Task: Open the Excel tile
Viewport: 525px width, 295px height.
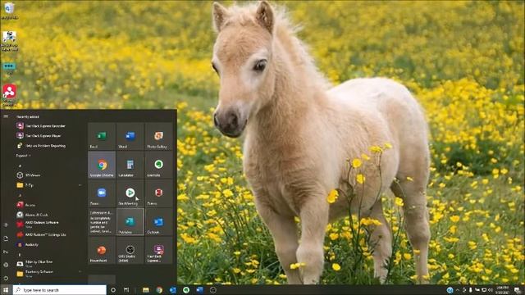Action: 102,136
